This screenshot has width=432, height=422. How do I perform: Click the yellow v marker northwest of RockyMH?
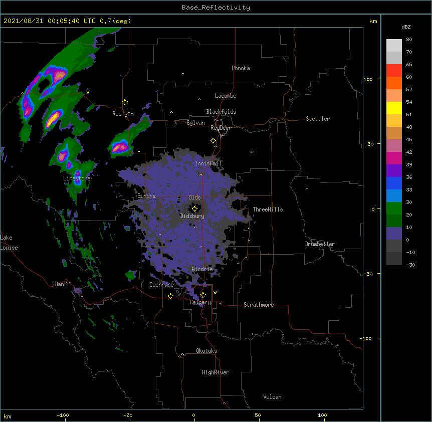click(88, 92)
